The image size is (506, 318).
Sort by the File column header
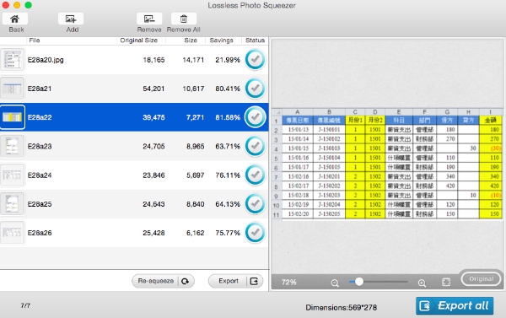tap(35, 40)
